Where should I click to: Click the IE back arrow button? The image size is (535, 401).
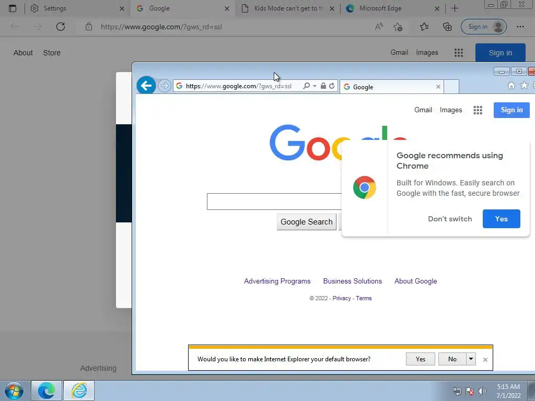tap(146, 85)
